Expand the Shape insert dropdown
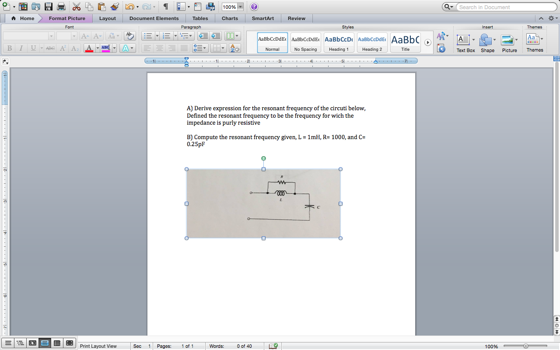Image resolution: width=560 pixels, height=350 pixels. 494,40
